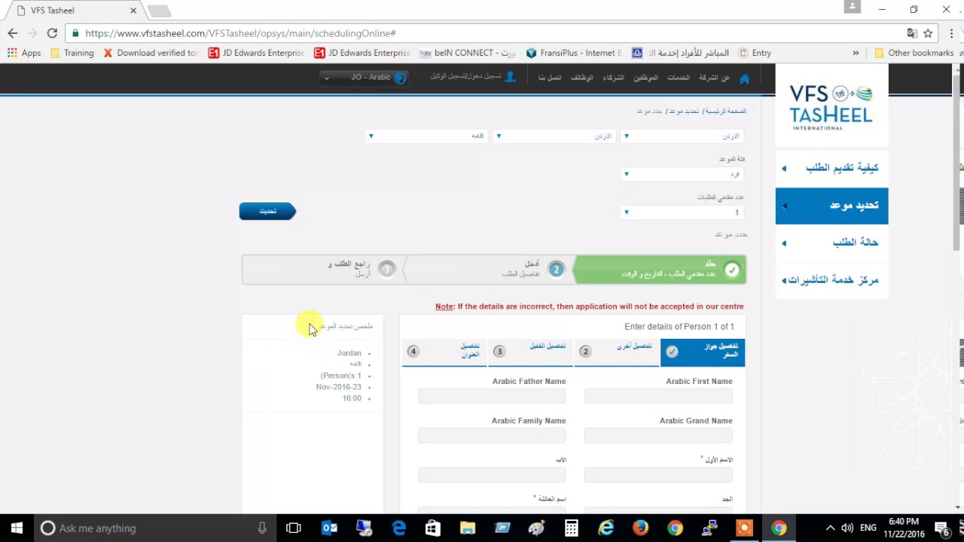
Task: Click the browser address bar URL
Action: pyautogui.click(x=240, y=33)
